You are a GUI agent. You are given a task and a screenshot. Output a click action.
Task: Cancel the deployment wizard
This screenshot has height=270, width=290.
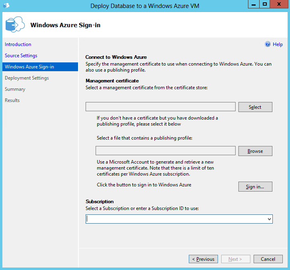coord(268,259)
